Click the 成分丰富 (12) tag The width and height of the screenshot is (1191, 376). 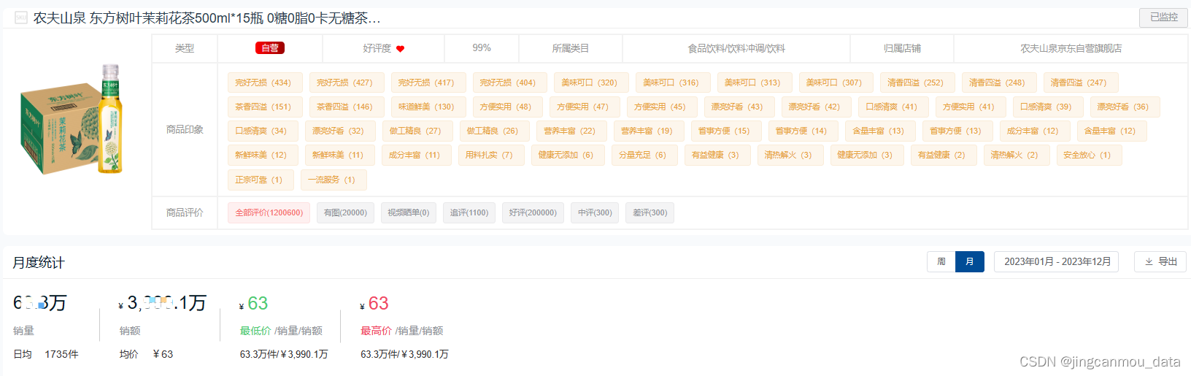click(x=1033, y=131)
